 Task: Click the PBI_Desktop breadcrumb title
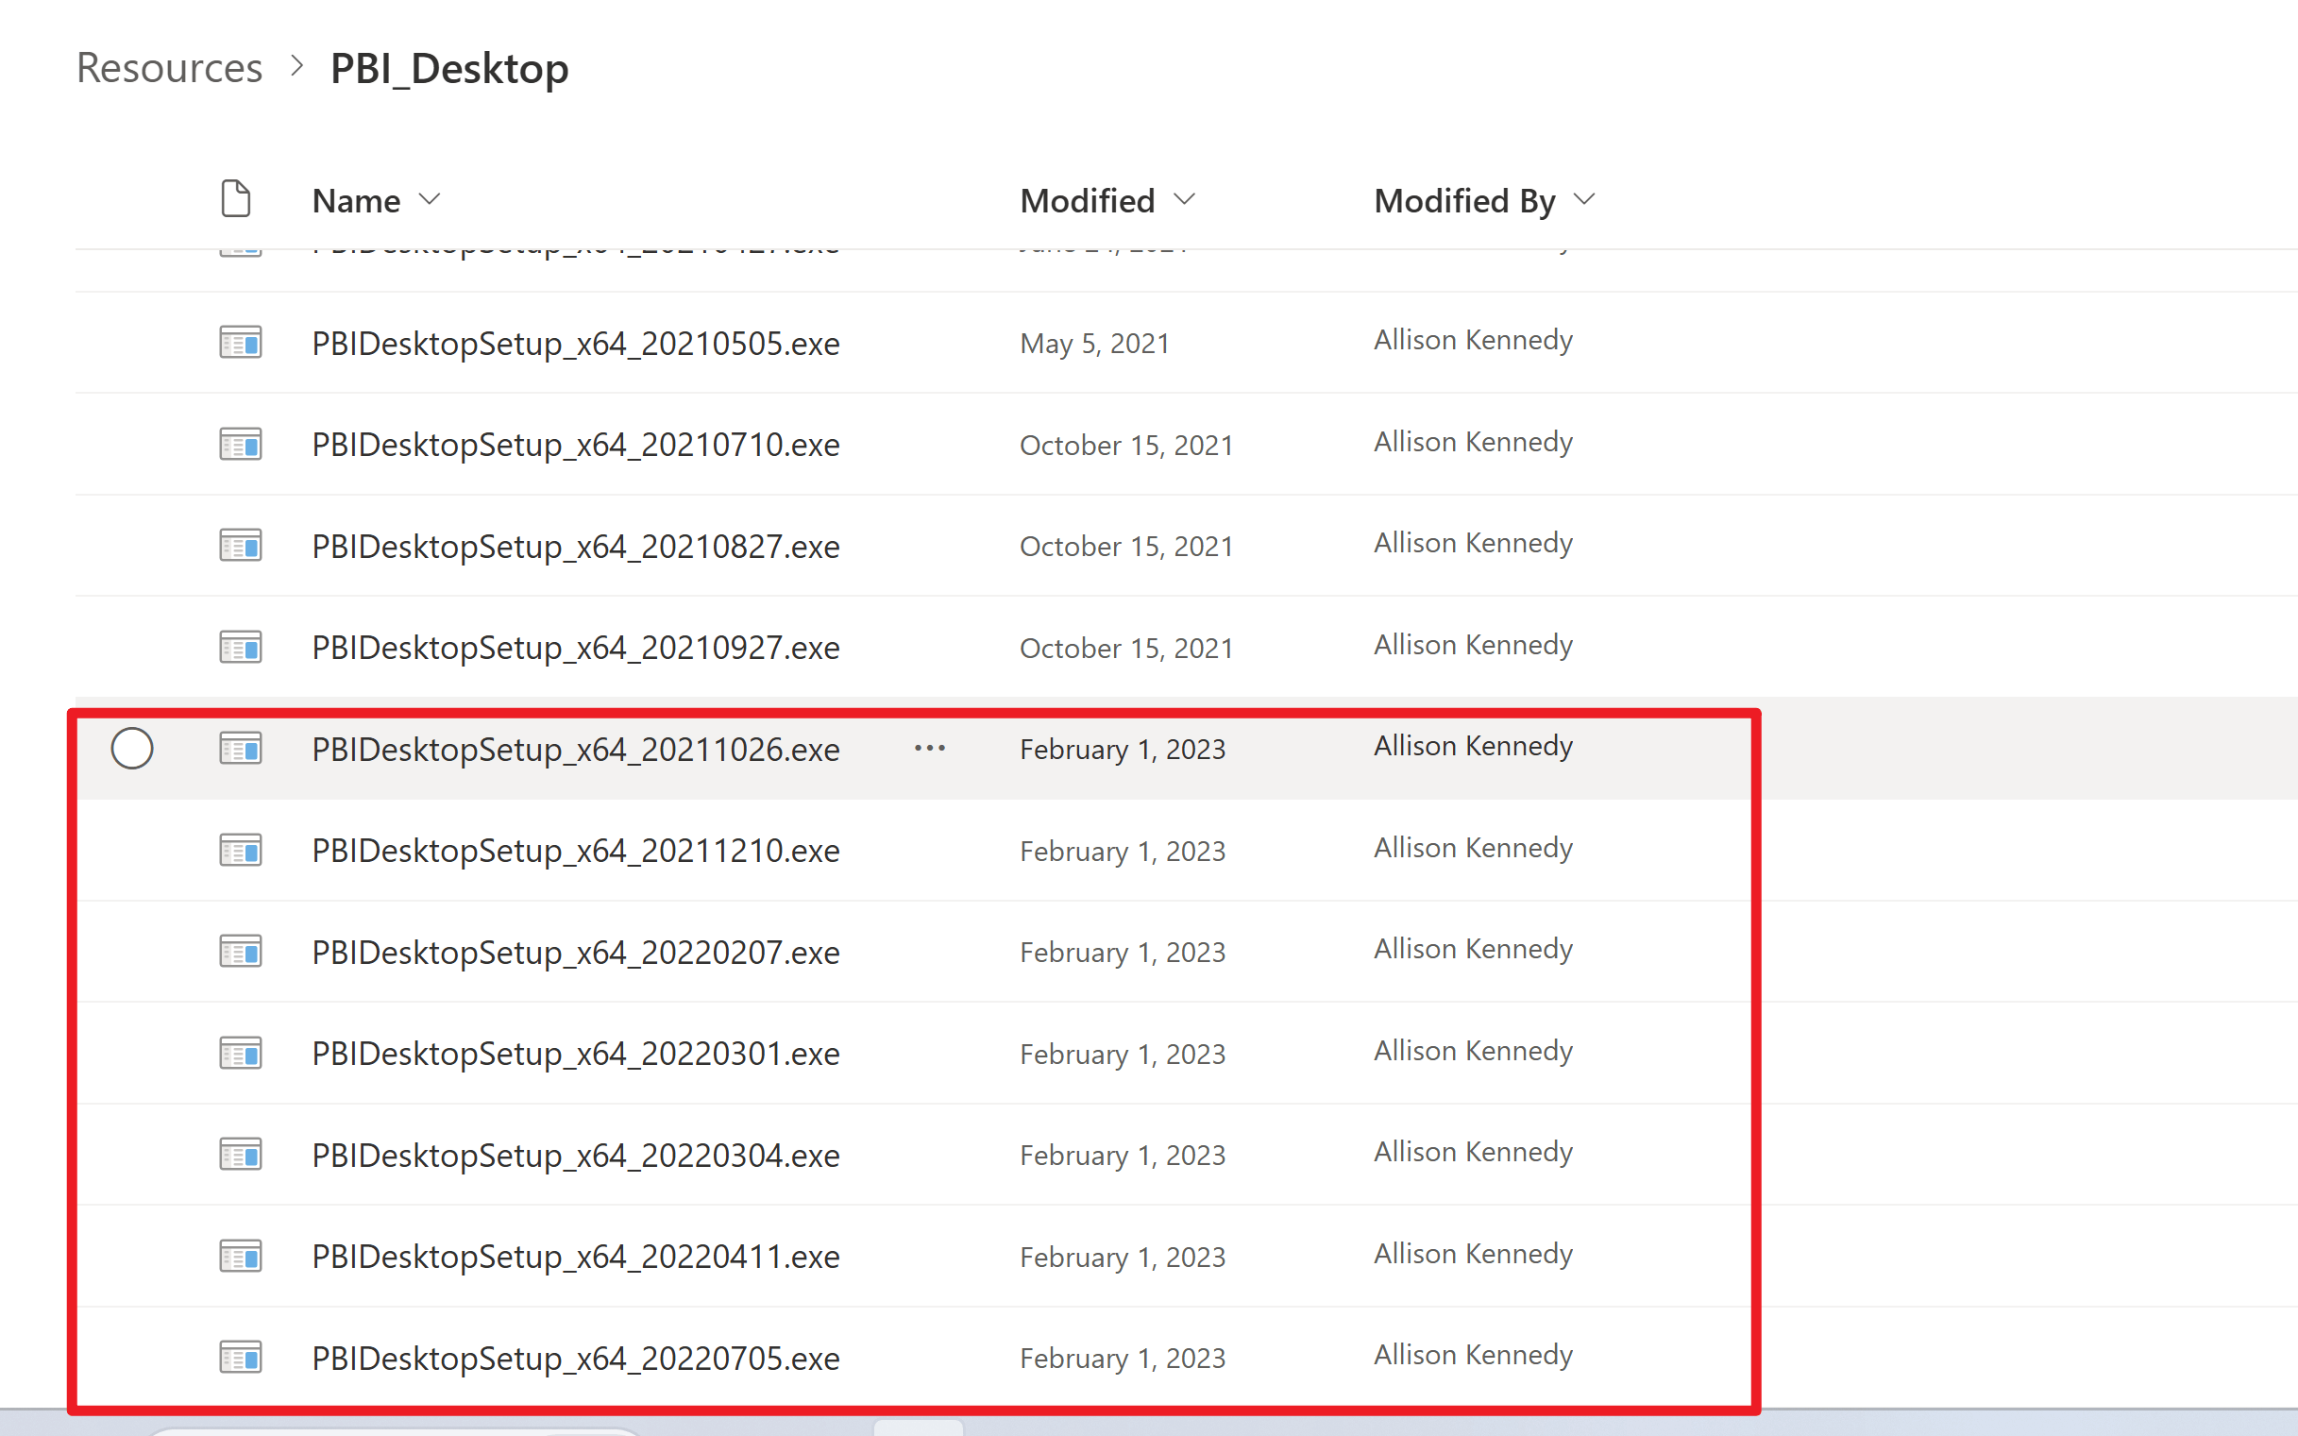pos(449,68)
